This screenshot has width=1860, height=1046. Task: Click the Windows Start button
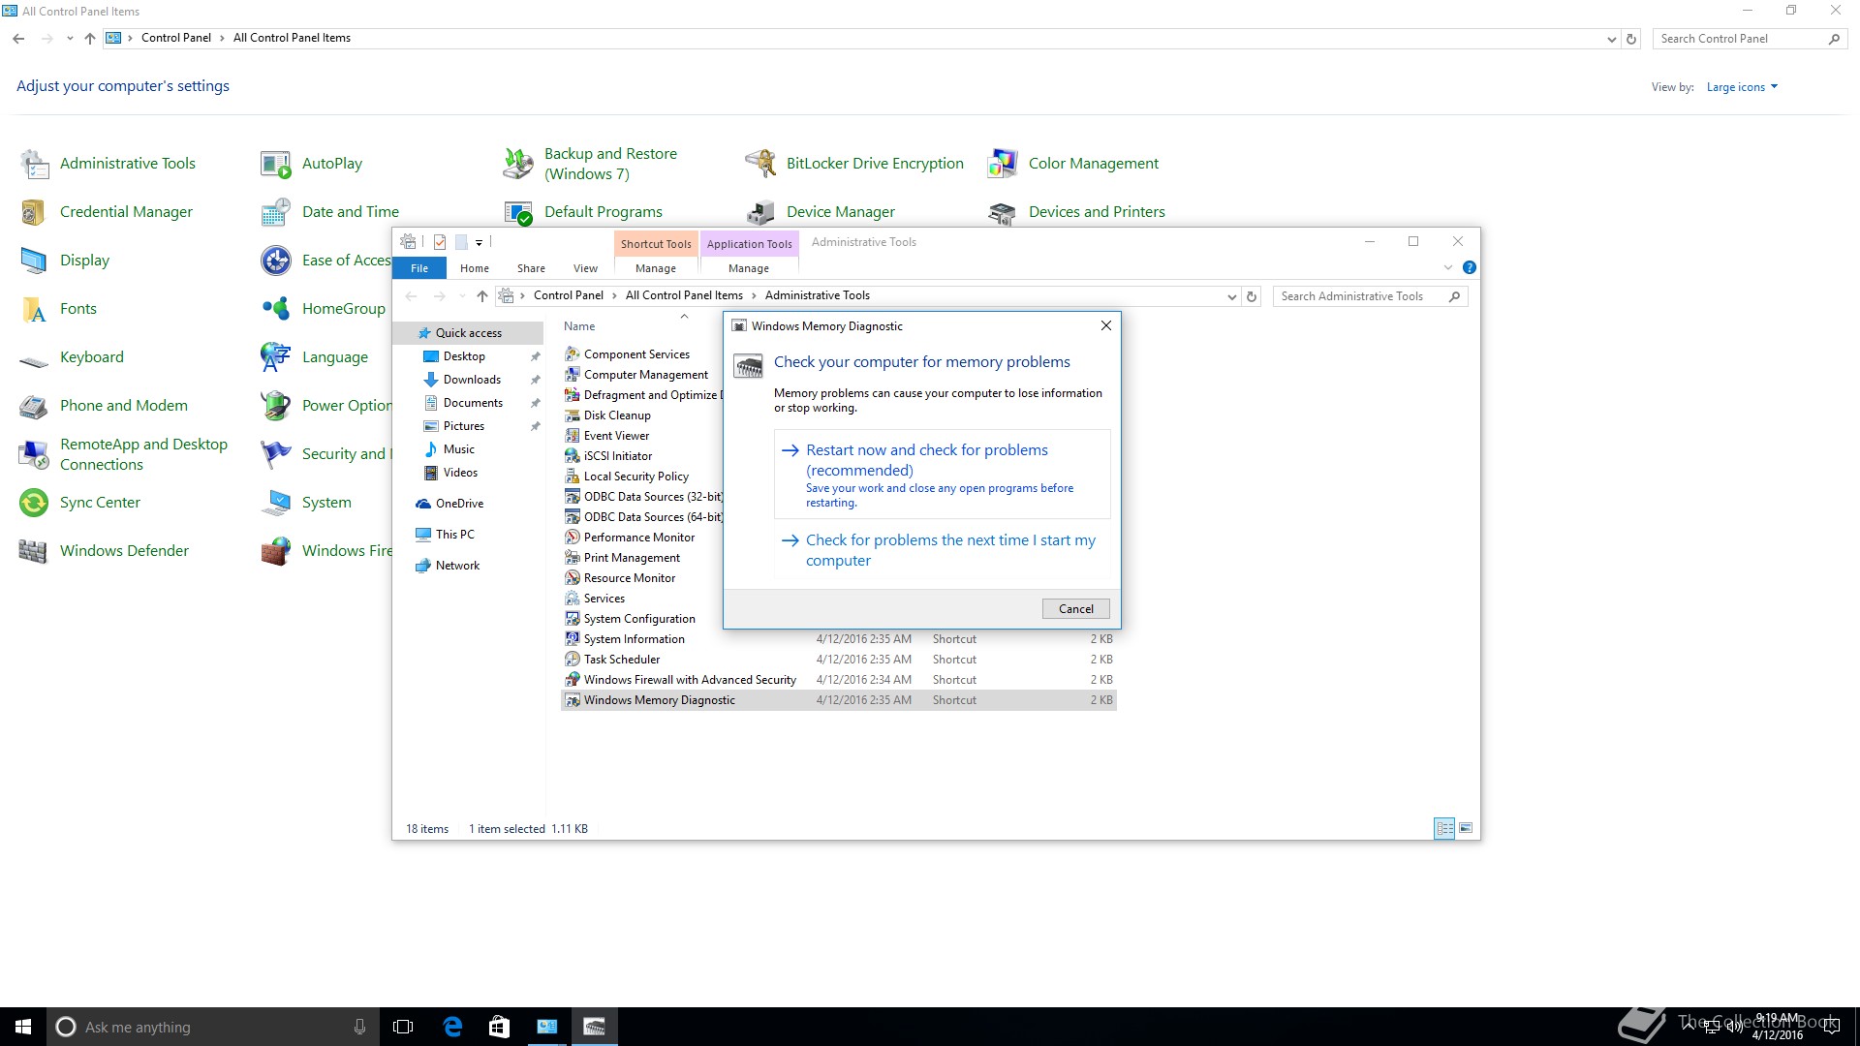[x=23, y=1027]
